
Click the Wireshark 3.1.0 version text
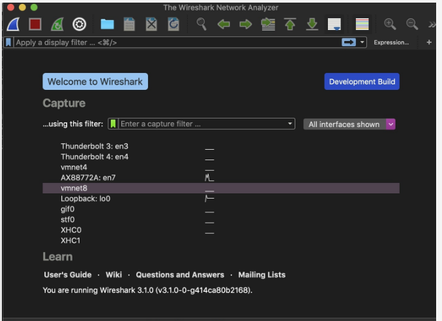pyautogui.click(x=147, y=290)
